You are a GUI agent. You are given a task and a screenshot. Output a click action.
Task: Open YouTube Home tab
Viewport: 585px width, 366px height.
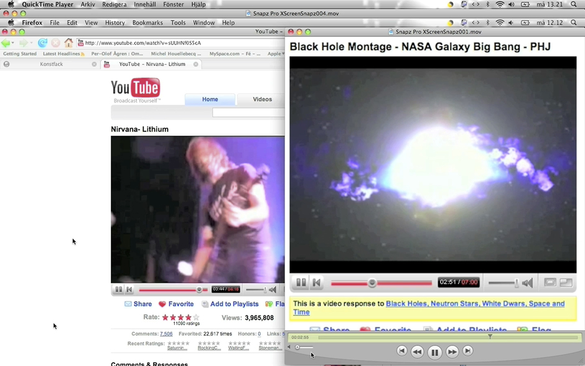210,99
